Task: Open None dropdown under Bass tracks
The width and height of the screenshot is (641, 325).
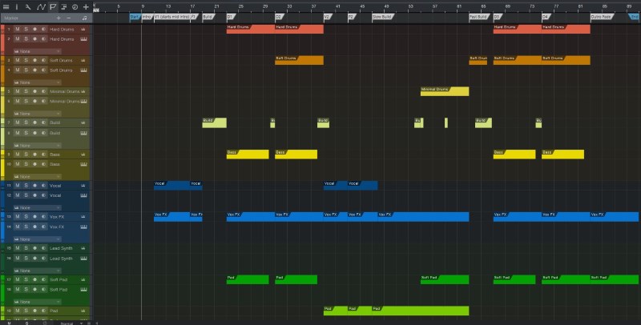Action: pos(38,176)
